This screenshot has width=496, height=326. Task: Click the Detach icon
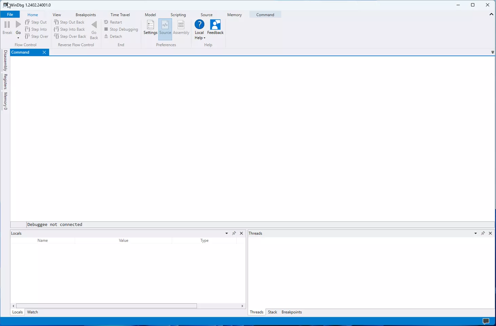[x=106, y=36]
